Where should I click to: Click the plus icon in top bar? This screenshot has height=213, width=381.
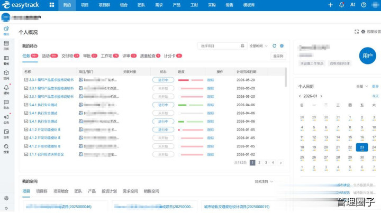point(331,5)
